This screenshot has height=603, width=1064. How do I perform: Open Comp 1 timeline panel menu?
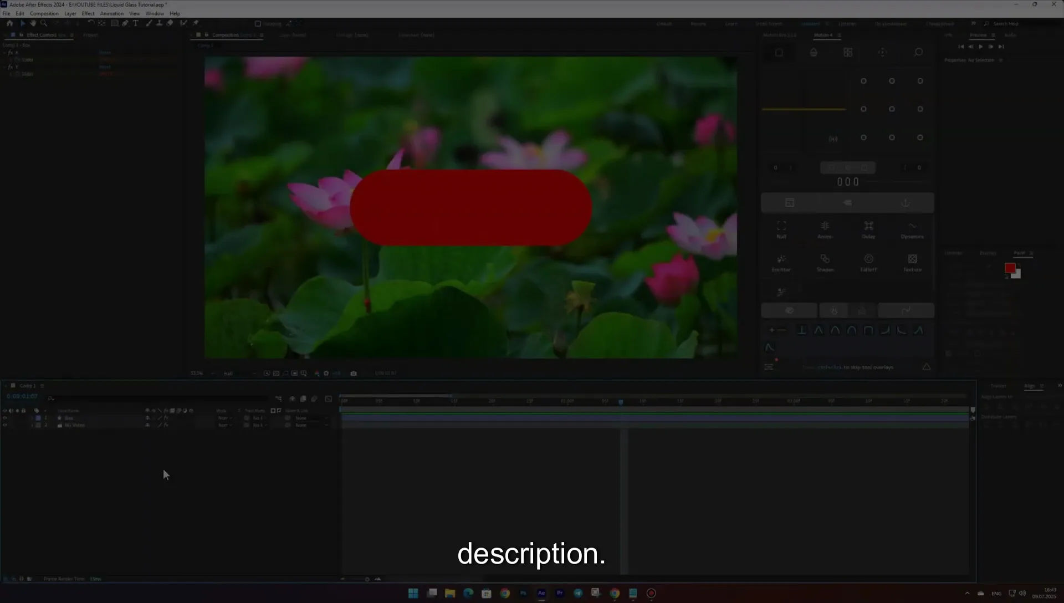[x=42, y=386]
